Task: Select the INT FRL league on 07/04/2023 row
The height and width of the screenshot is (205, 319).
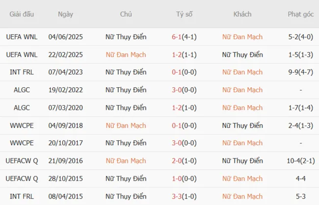Action: tap(22, 72)
